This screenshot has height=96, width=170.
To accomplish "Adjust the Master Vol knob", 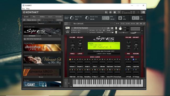I will [72, 18].
